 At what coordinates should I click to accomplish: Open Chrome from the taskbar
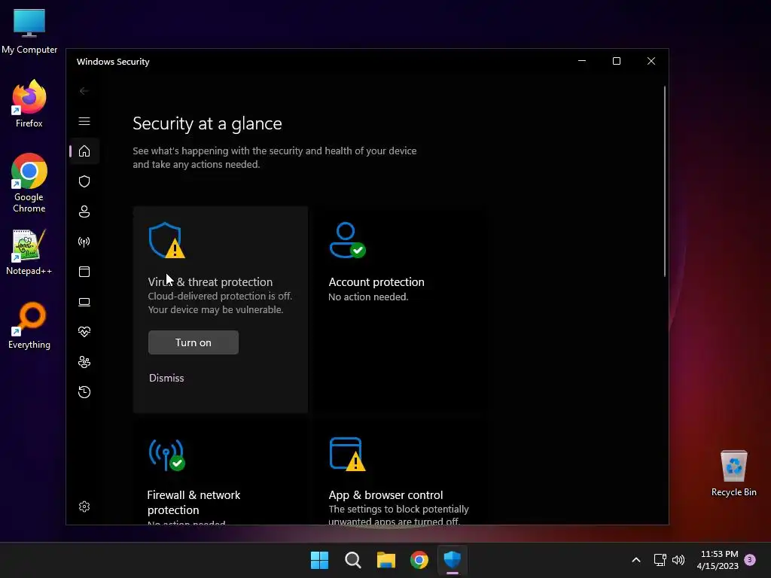click(419, 560)
